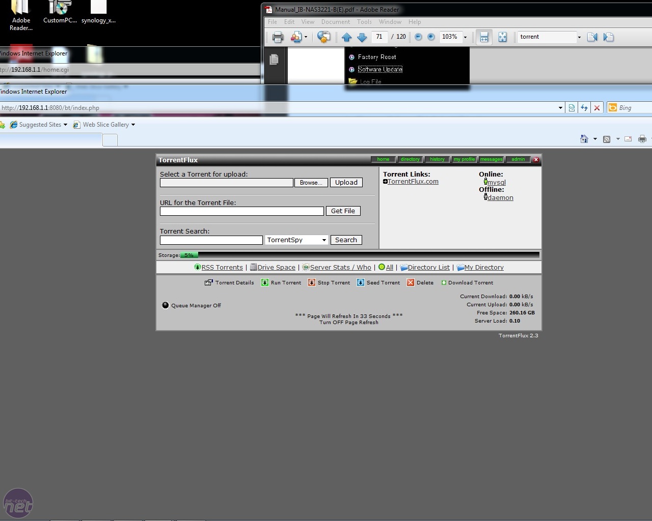Switch to TorrentFlux messages tab
The height and width of the screenshot is (521, 652).
click(x=491, y=159)
